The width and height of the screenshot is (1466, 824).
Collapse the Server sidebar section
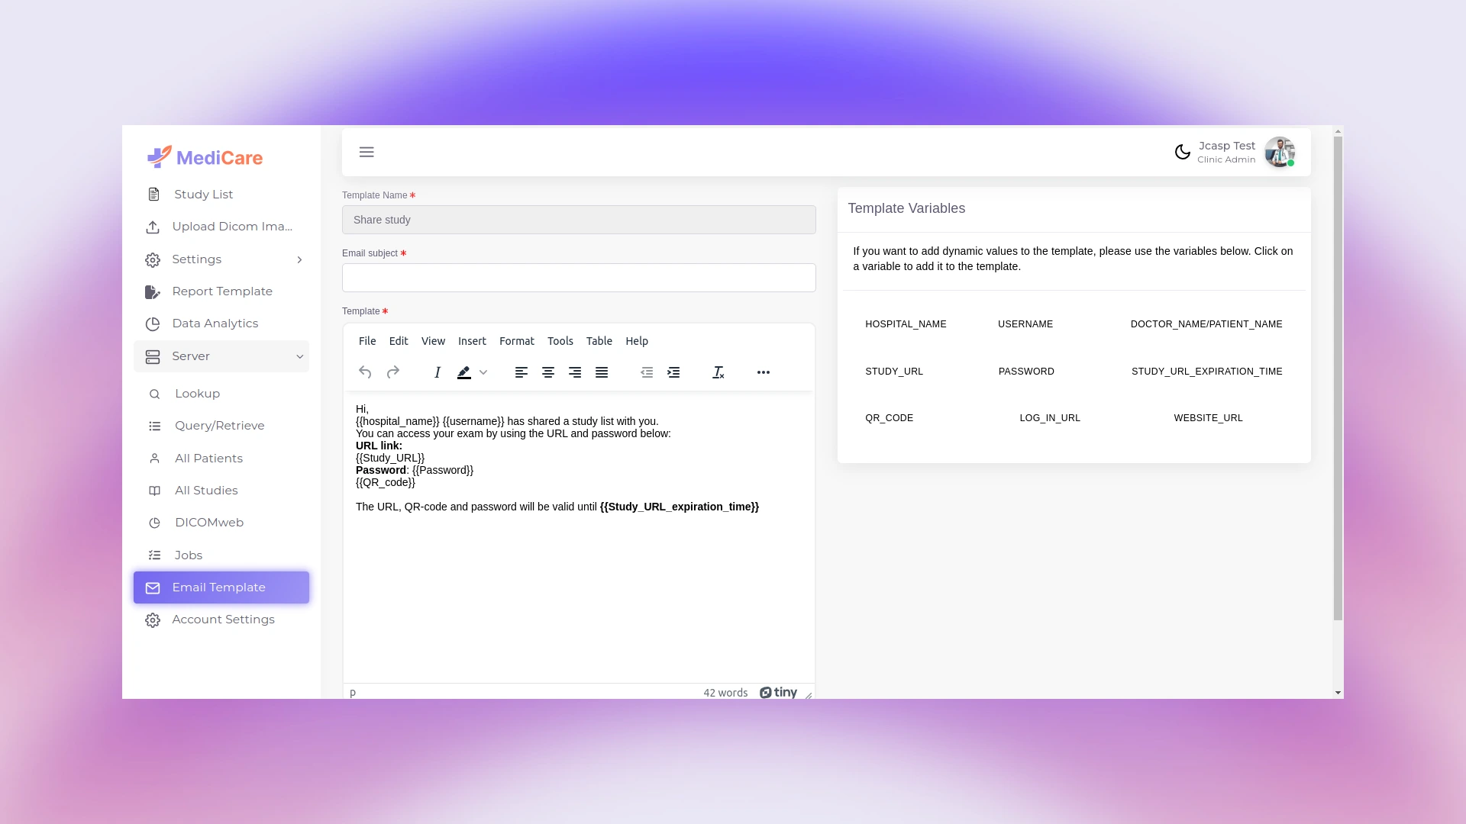coord(299,356)
